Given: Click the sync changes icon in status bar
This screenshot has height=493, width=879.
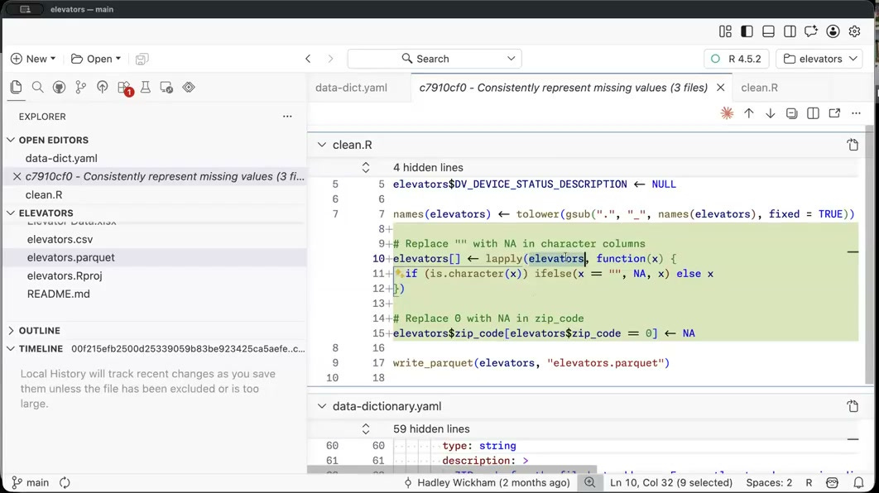Looking at the screenshot, I should pyautogui.click(x=65, y=482).
